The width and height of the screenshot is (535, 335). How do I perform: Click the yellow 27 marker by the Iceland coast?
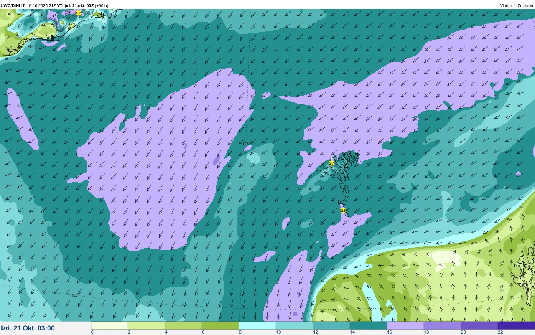coord(79,13)
